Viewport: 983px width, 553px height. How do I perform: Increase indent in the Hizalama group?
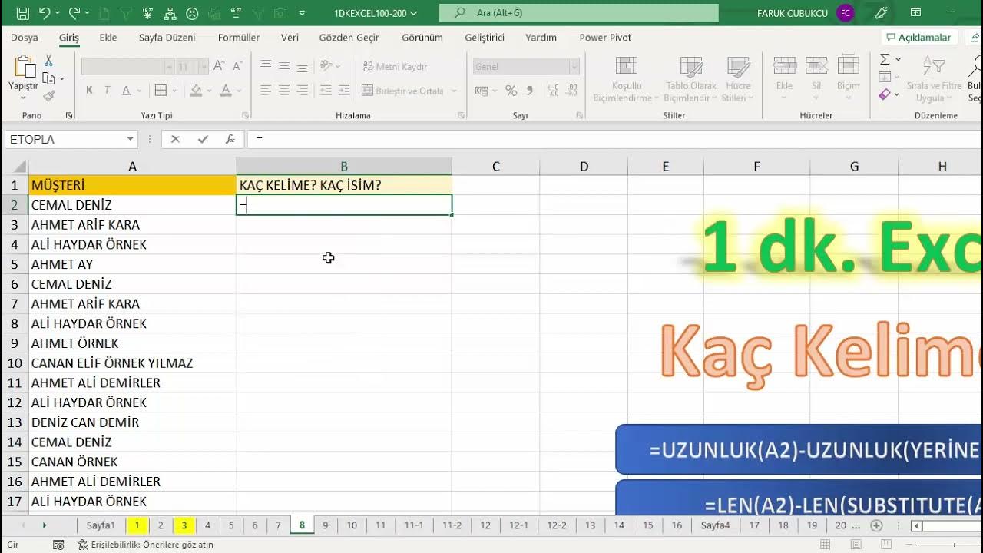tap(343, 91)
